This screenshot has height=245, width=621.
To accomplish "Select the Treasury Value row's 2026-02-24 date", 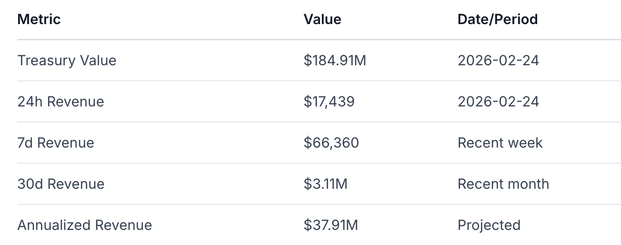I will click(x=498, y=61).
